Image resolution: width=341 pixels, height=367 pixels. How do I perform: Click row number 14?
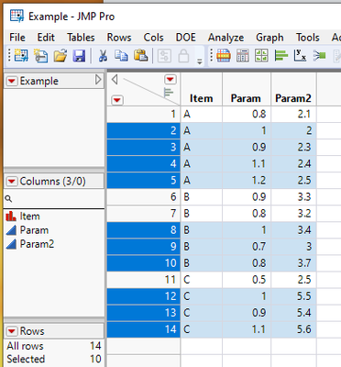pyautogui.click(x=144, y=329)
